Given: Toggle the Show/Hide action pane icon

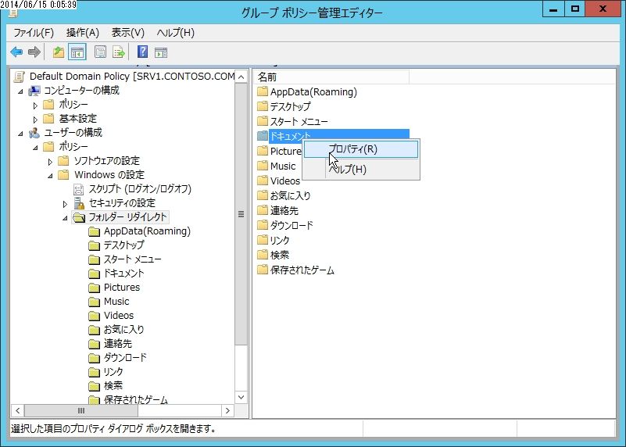Looking at the screenshot, I should click(161, 52).
